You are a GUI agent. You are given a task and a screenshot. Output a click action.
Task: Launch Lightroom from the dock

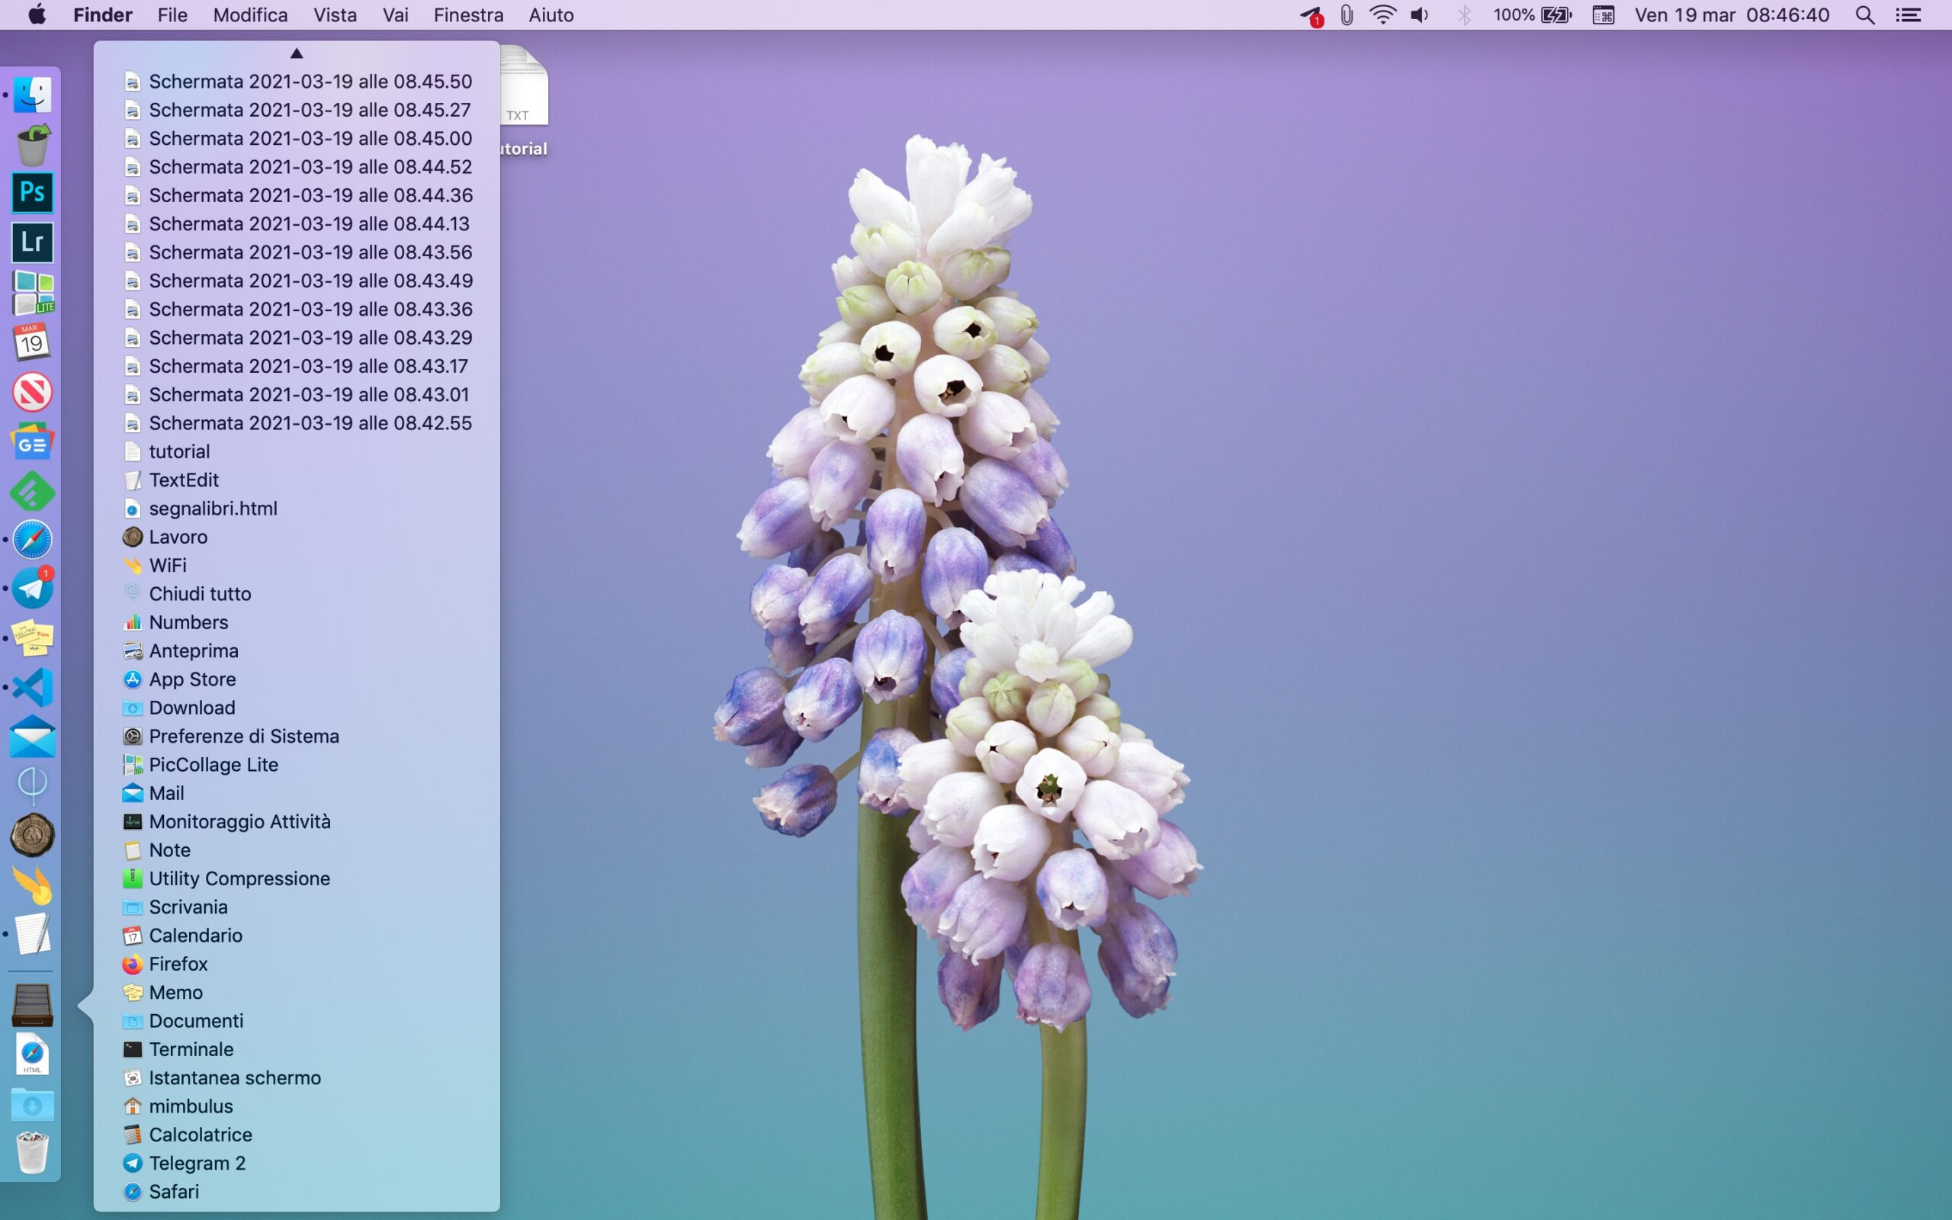point(32,242)
